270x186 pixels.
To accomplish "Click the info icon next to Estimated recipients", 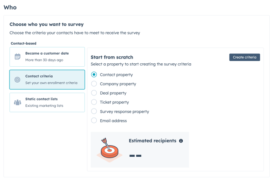I will click(x=181, y=141).
